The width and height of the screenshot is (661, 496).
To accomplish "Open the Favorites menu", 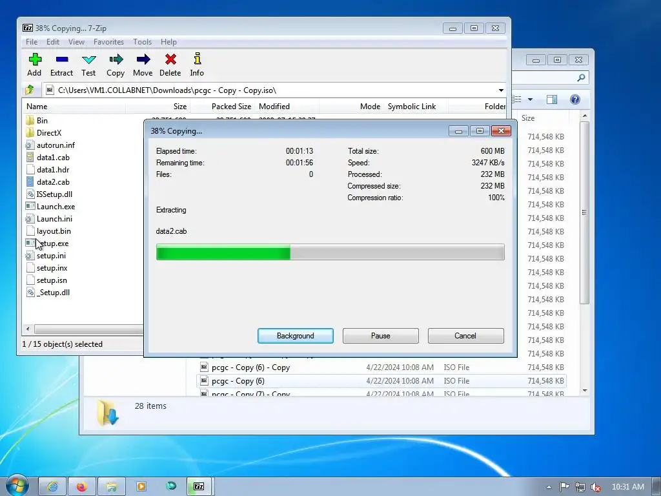I will [108, 42].
